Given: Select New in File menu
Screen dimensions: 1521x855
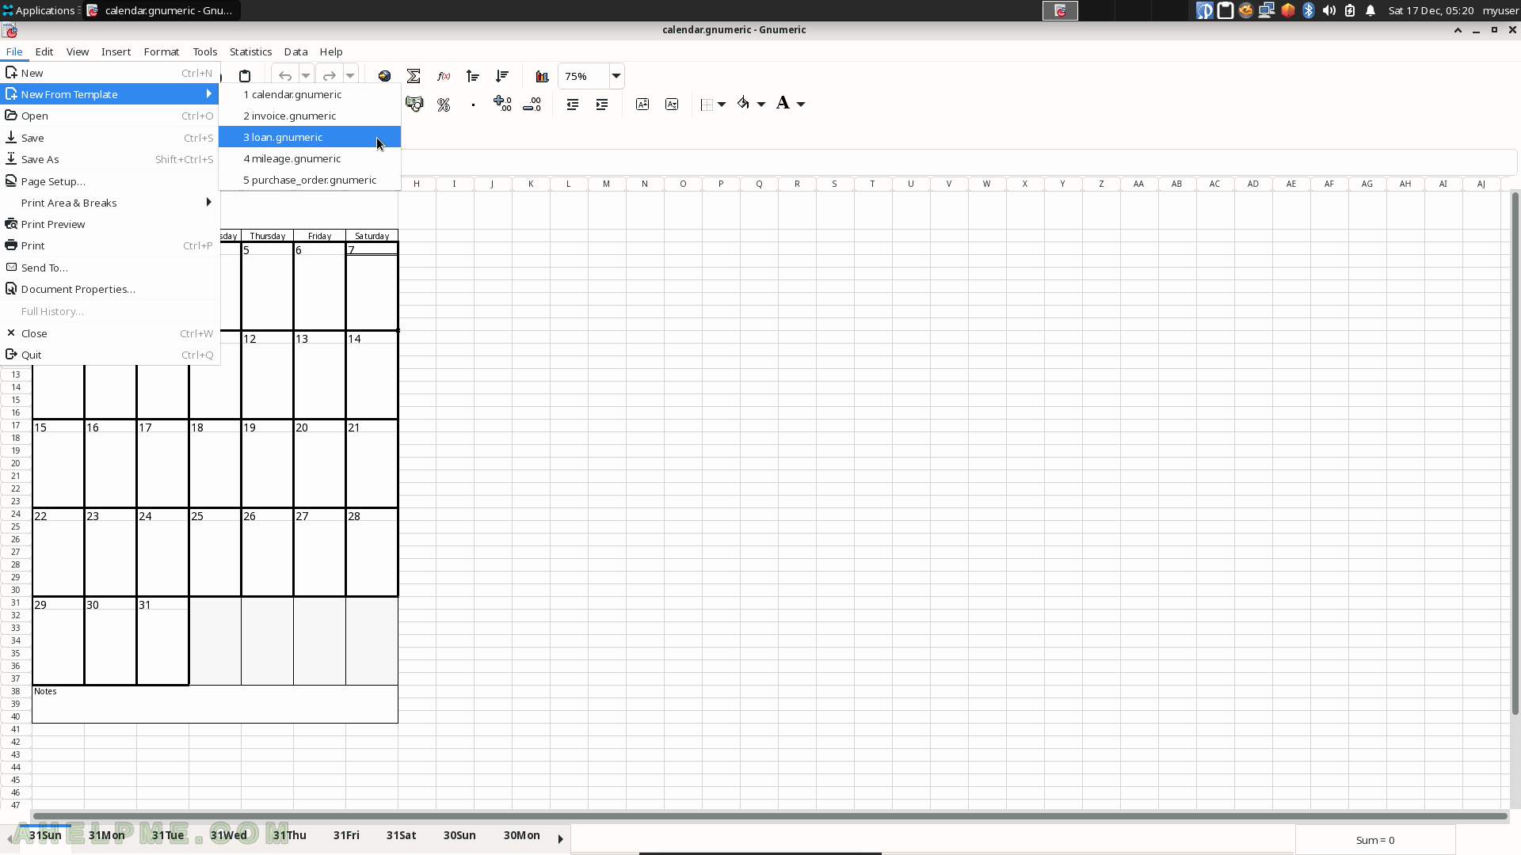Looking at the screenshot, I should pos(109,73).
